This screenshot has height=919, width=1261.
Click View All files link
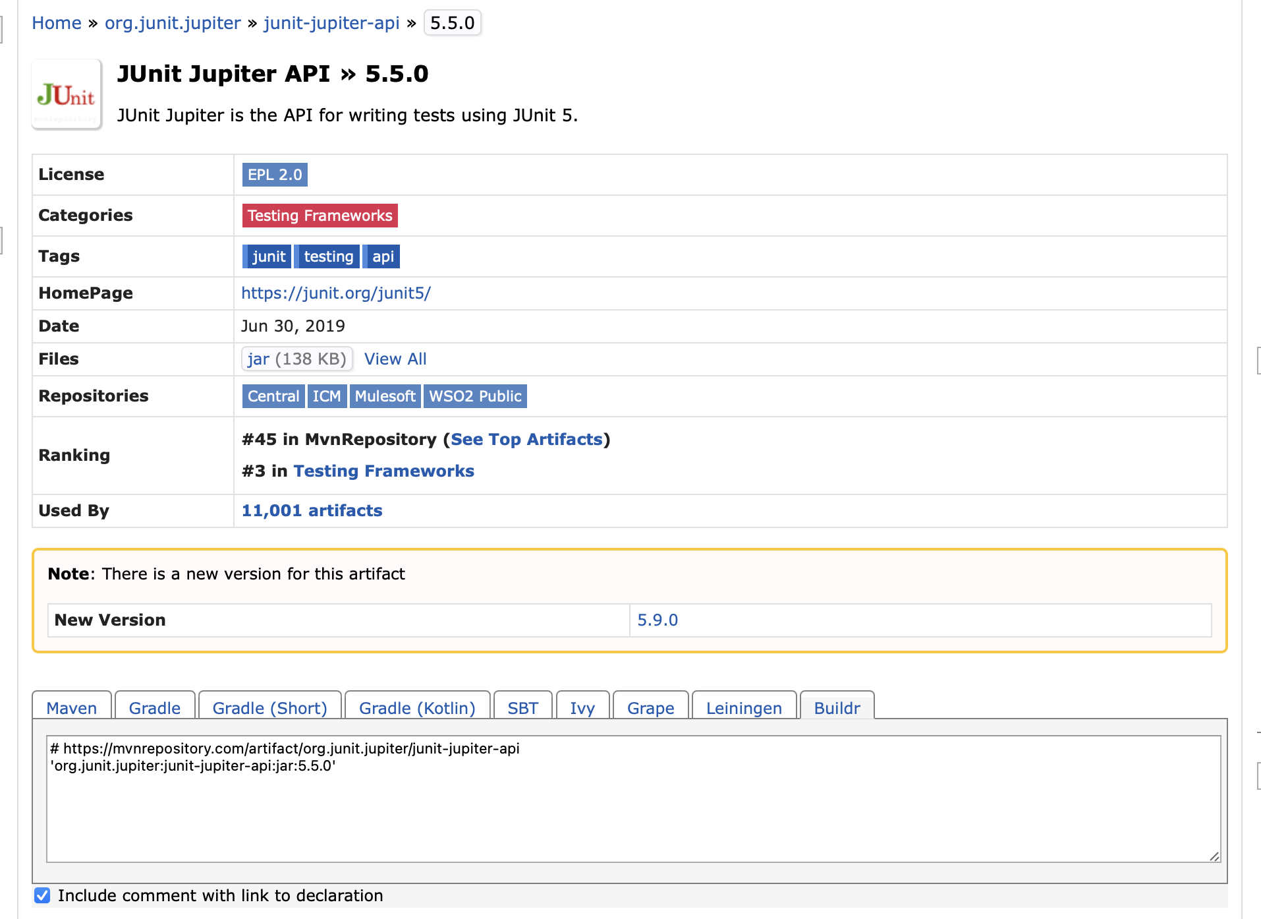coord(395,359)
